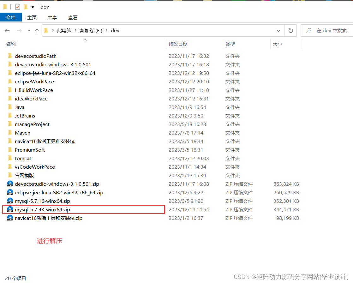The height and width of the screenshot is (283, 353).
Task: Switch to the 查看 ribbon tab
Action: click(73, 17)
